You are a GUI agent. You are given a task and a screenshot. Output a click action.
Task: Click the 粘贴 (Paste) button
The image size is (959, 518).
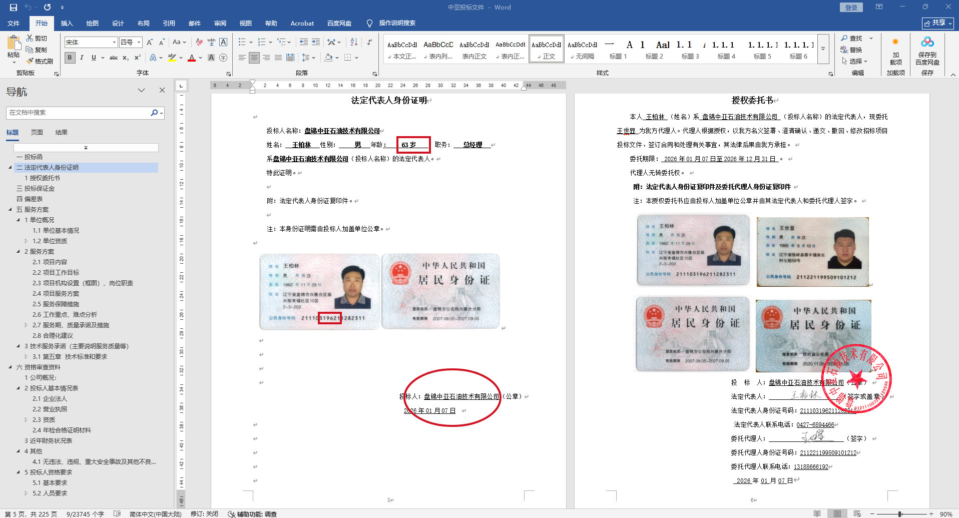click(14, 50)
